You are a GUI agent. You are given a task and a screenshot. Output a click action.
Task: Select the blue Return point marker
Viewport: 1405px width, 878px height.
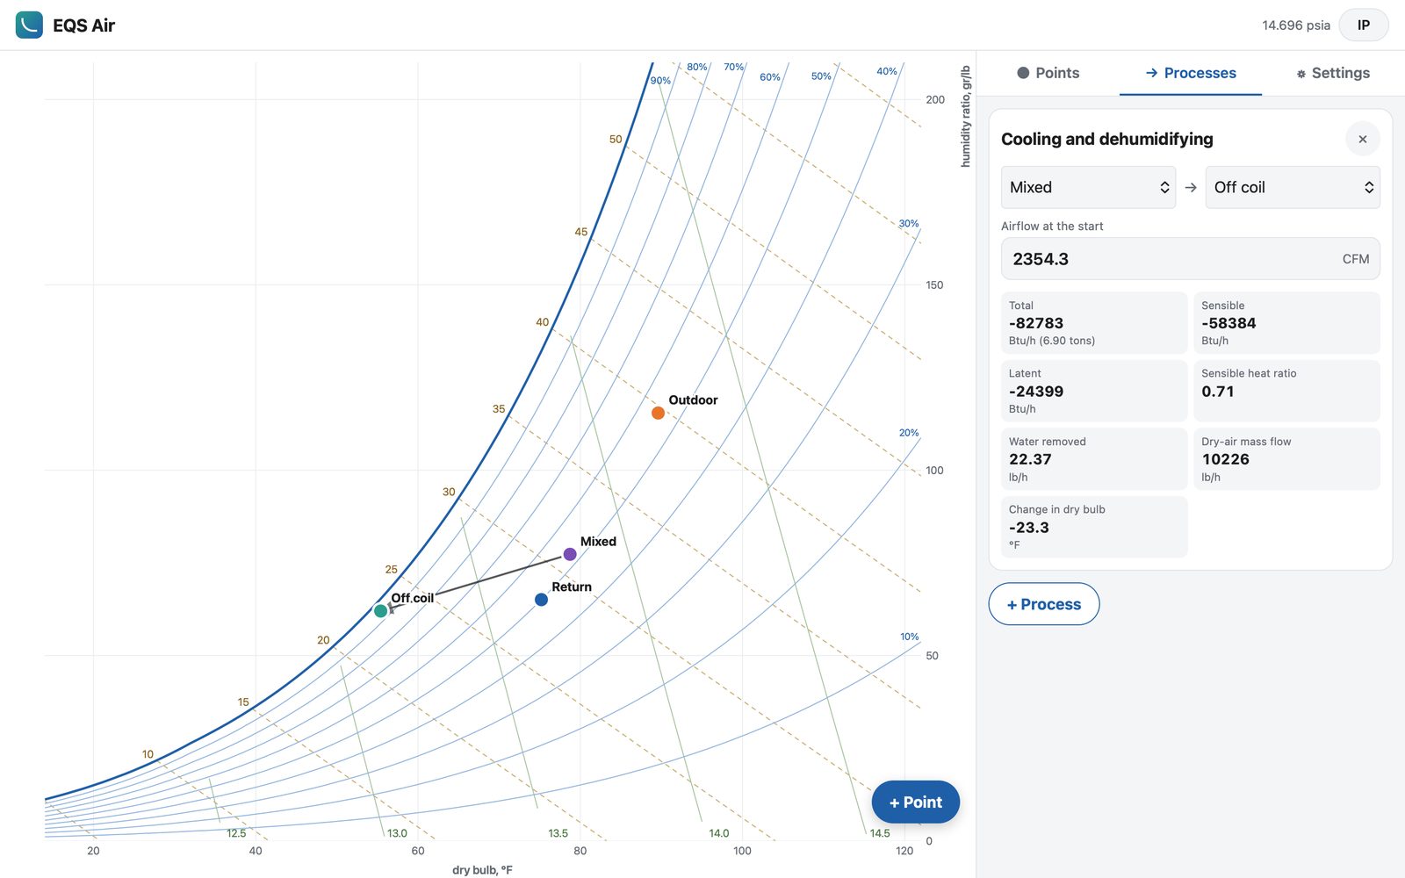541,600
